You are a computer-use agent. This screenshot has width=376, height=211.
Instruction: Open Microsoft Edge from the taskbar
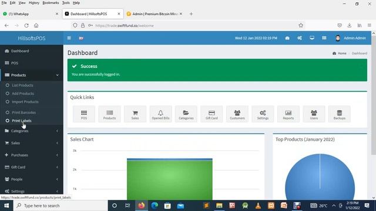(155, 206)
